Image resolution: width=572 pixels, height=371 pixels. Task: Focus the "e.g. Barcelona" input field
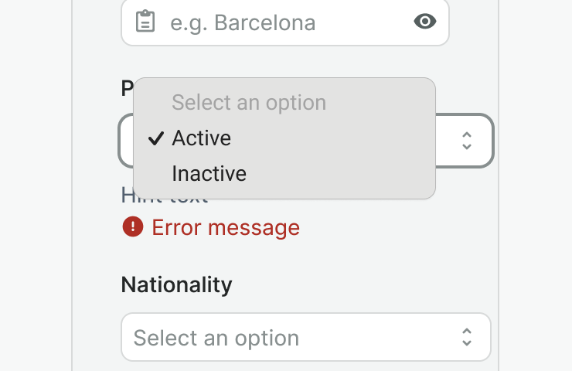pyautogui.click(x=286, y=22)
